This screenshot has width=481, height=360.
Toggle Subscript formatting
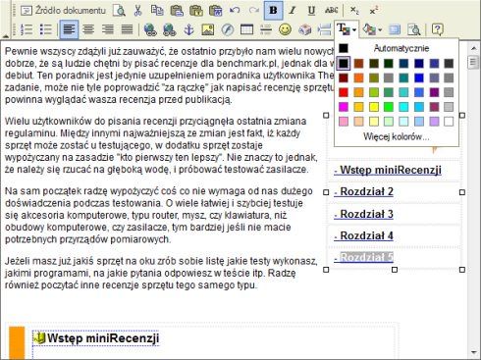pos(354,11)
